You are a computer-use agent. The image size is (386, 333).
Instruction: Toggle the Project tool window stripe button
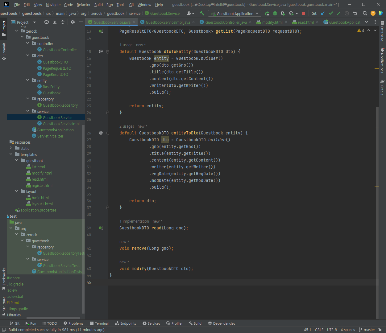coord(4,29)
